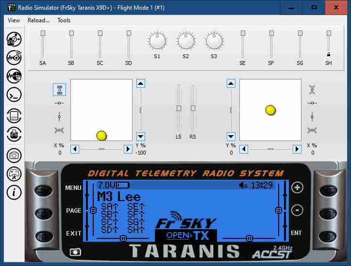Click the round key beside the EXIT label
351x266 pixels.
44,236
